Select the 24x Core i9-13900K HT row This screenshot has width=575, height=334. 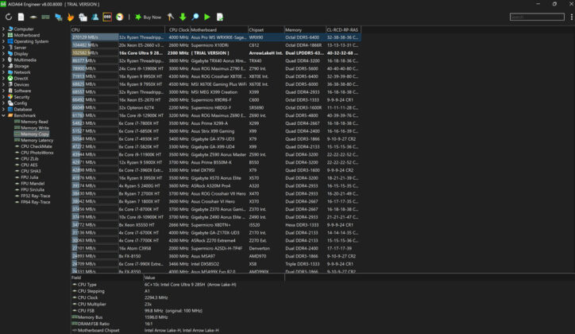[x=216, y=68]
